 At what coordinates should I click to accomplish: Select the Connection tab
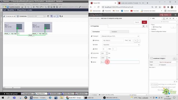pos(100,32)
